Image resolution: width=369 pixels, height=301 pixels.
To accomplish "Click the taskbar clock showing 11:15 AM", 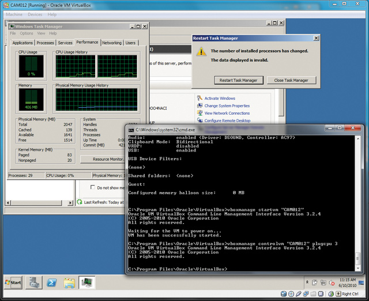I will click(x=347, y=283).
